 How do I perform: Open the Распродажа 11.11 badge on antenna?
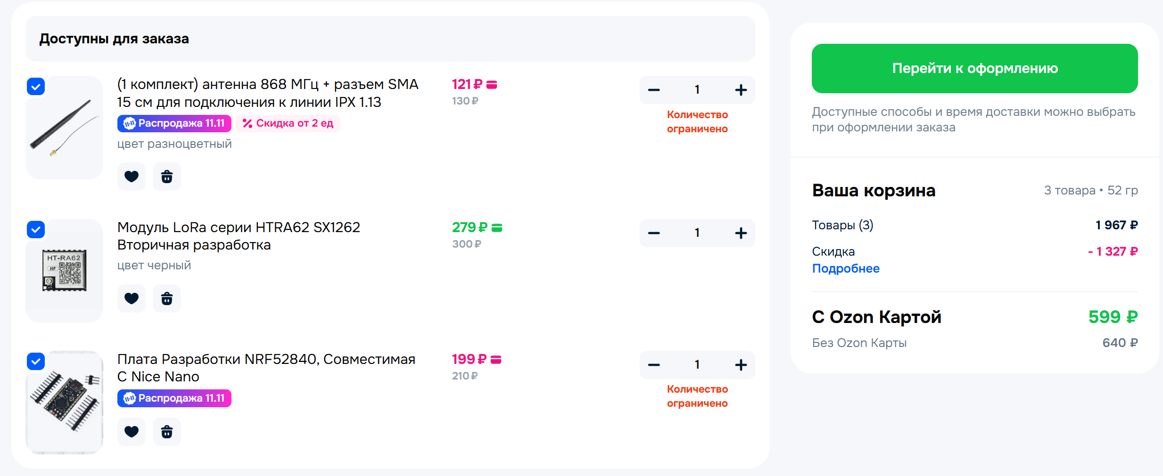pos(174,123)
